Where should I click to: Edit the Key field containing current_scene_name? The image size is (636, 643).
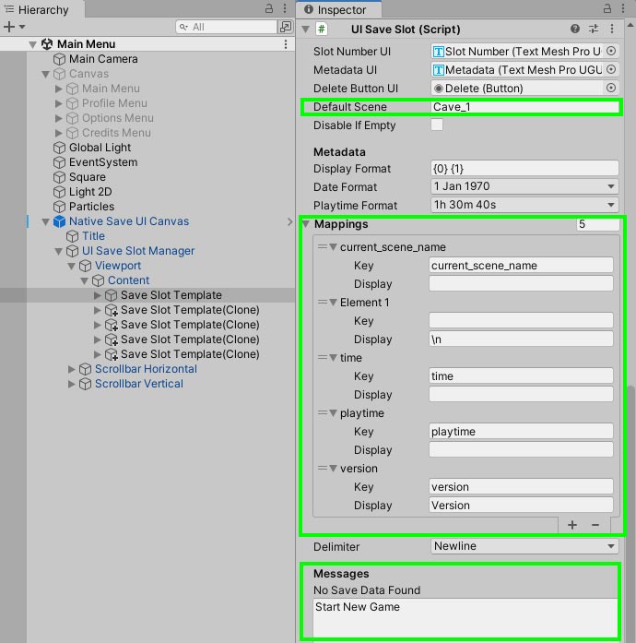click(522, 266)
